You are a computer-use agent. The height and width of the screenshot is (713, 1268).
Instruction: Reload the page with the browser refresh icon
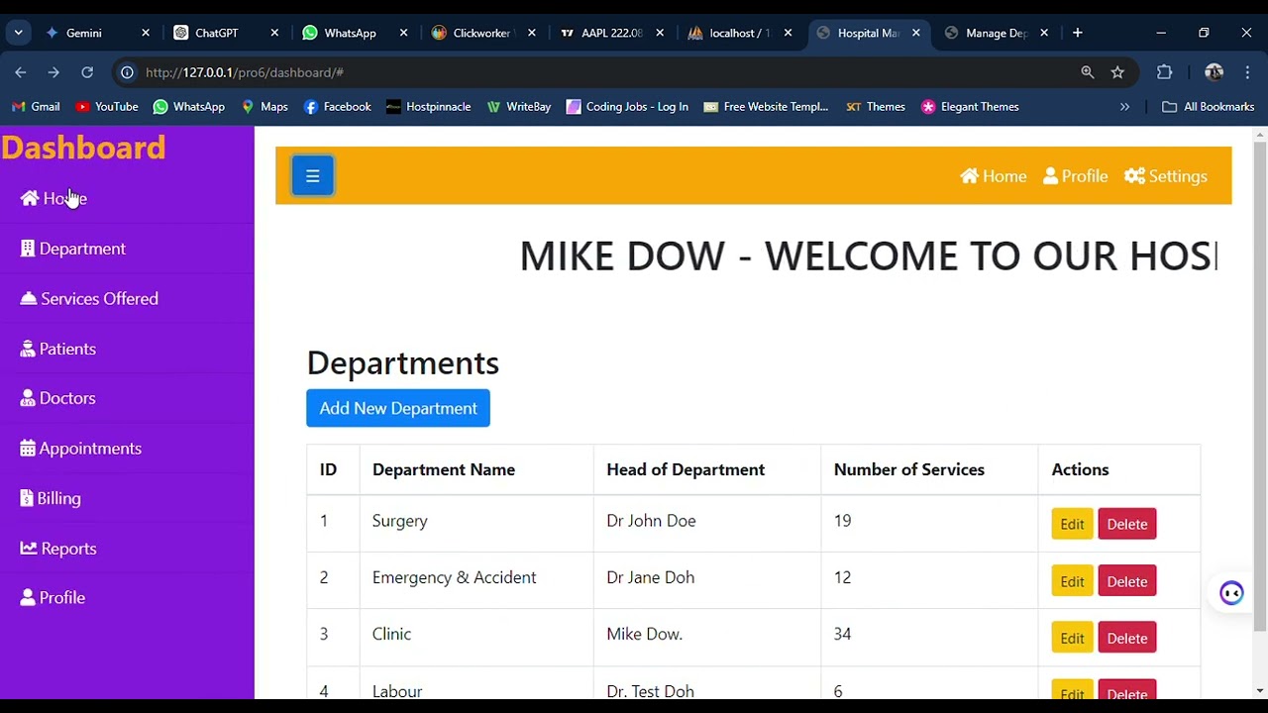(x=87, y=72)
